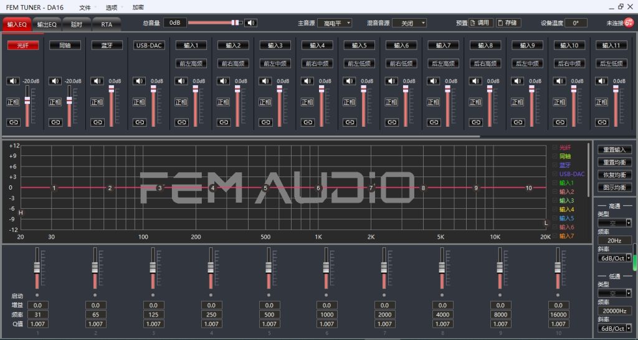Switch to the 输出EQ tab
The height and width of the screenshot is (340, 638).
(x=47, y=24)
